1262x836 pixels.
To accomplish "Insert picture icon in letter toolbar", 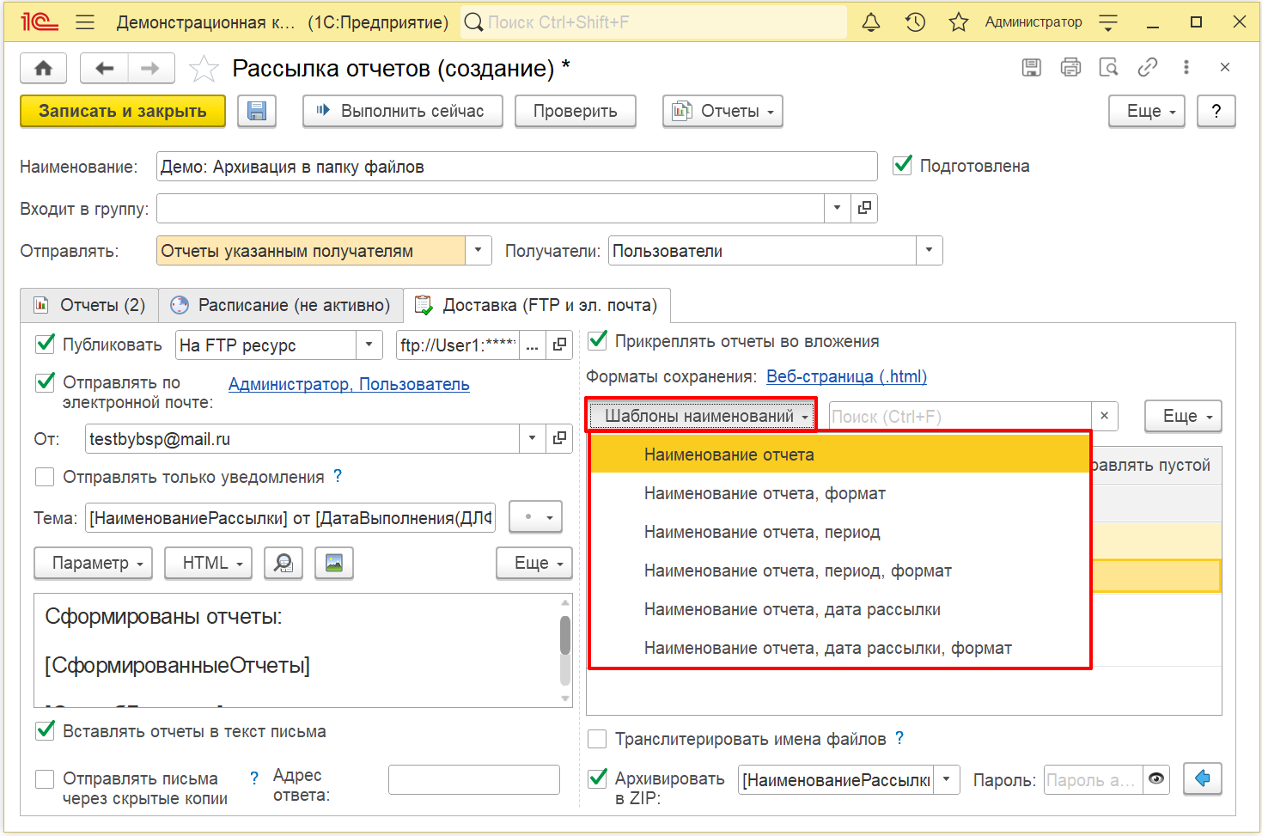I will pos(334,563).
